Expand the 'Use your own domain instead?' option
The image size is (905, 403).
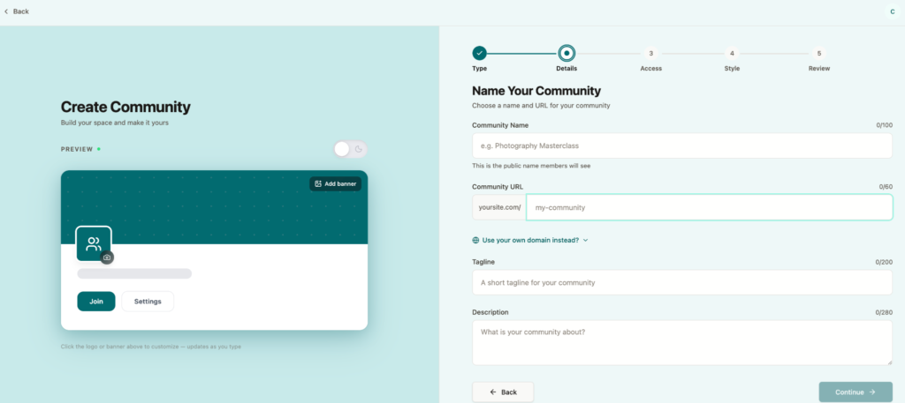[530, 240]
